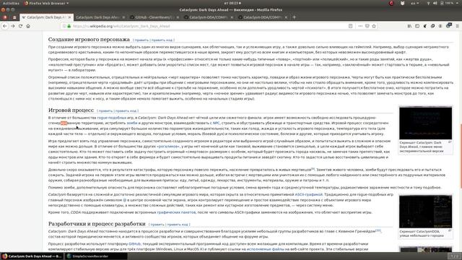
Task: Edit 'Разработчики и процесс разработки' section via править
Action: tap(157, 225)
